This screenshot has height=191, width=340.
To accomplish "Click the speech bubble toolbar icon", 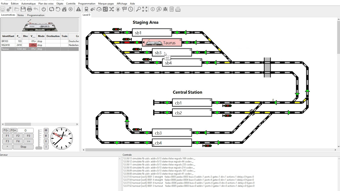I will pos(159,9).
